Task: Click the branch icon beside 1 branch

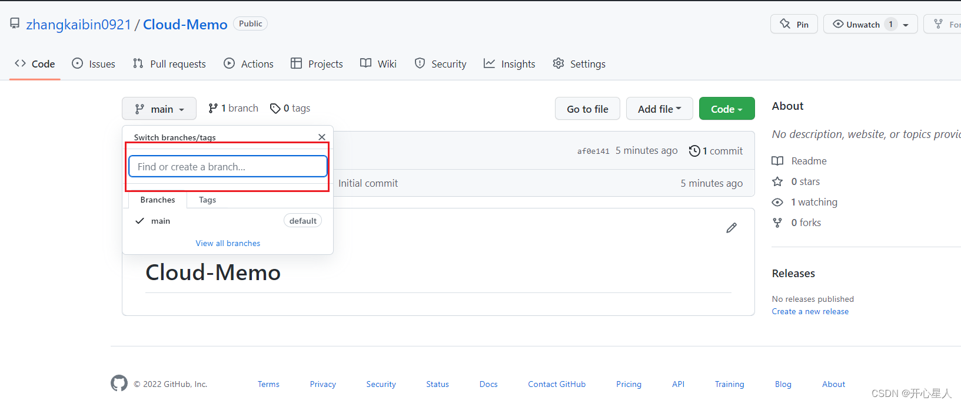Action: tap(213, 108)
